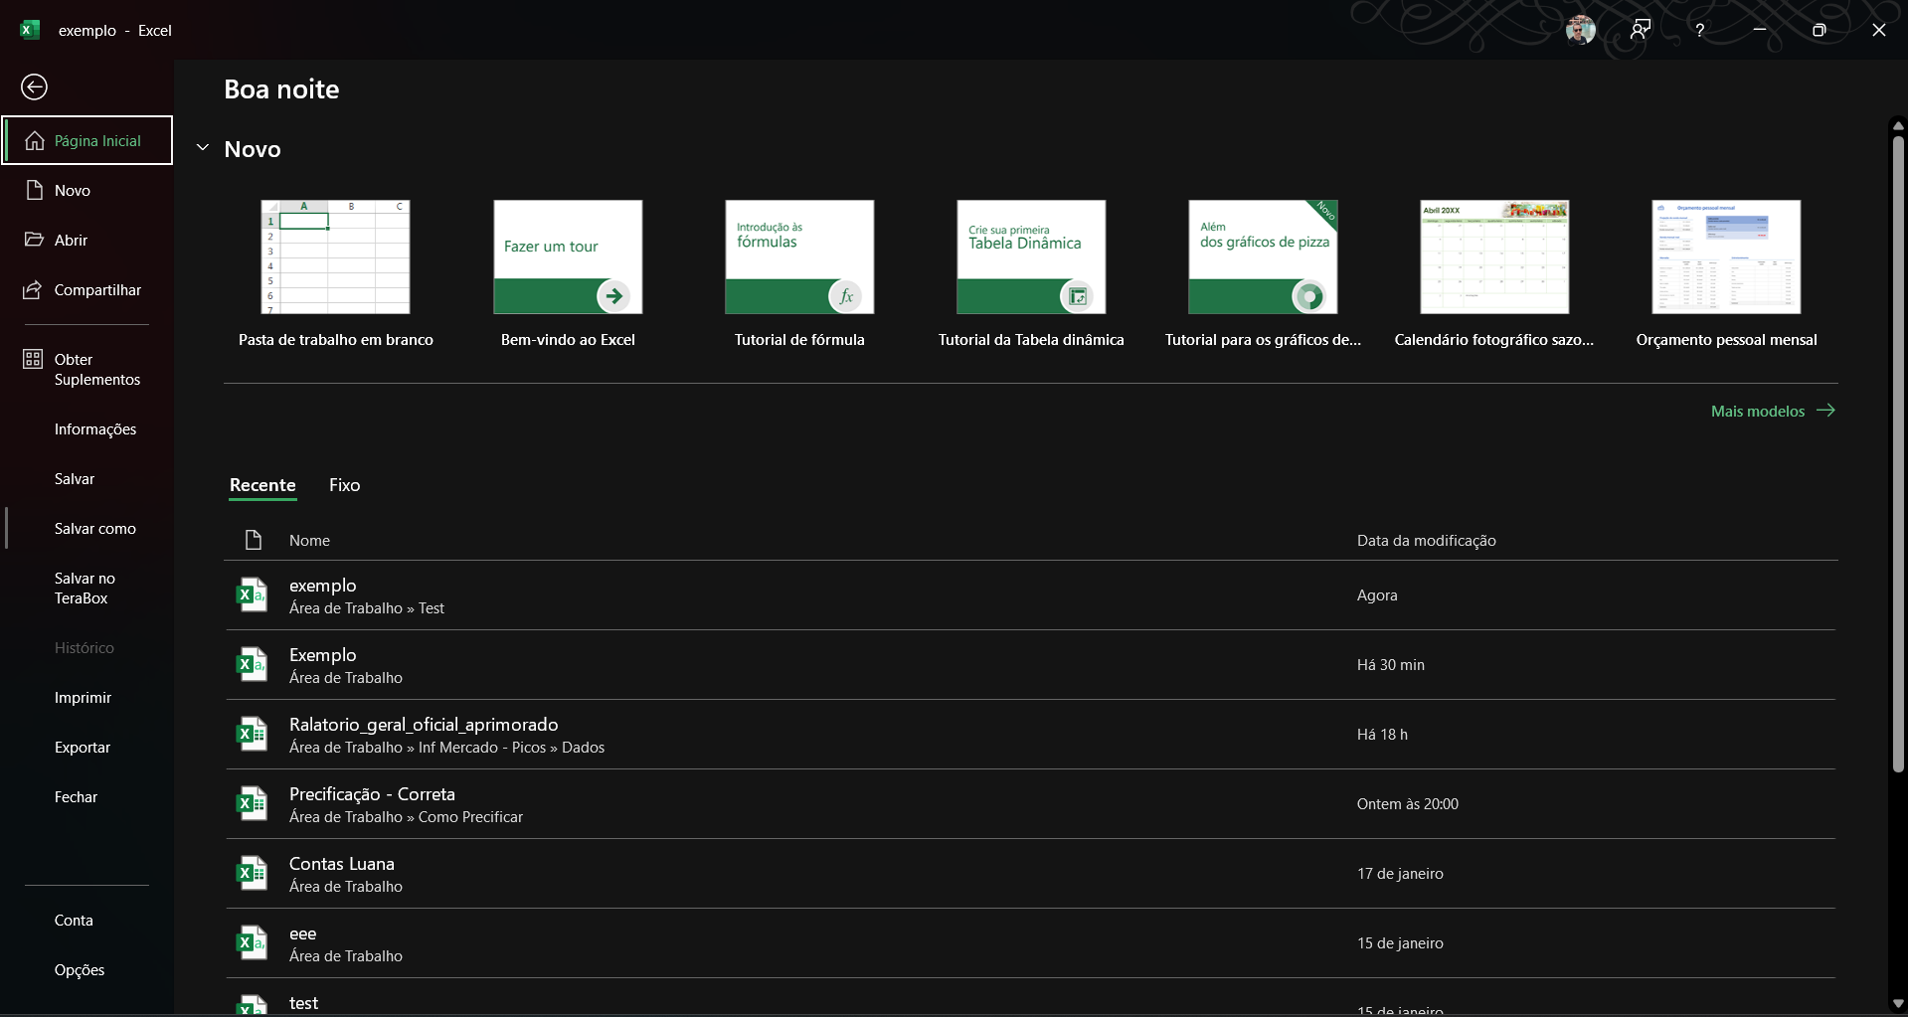The image size is (1908, 1017).
Task: Switch to the Recente tab
Action: [x=262, y=485]
